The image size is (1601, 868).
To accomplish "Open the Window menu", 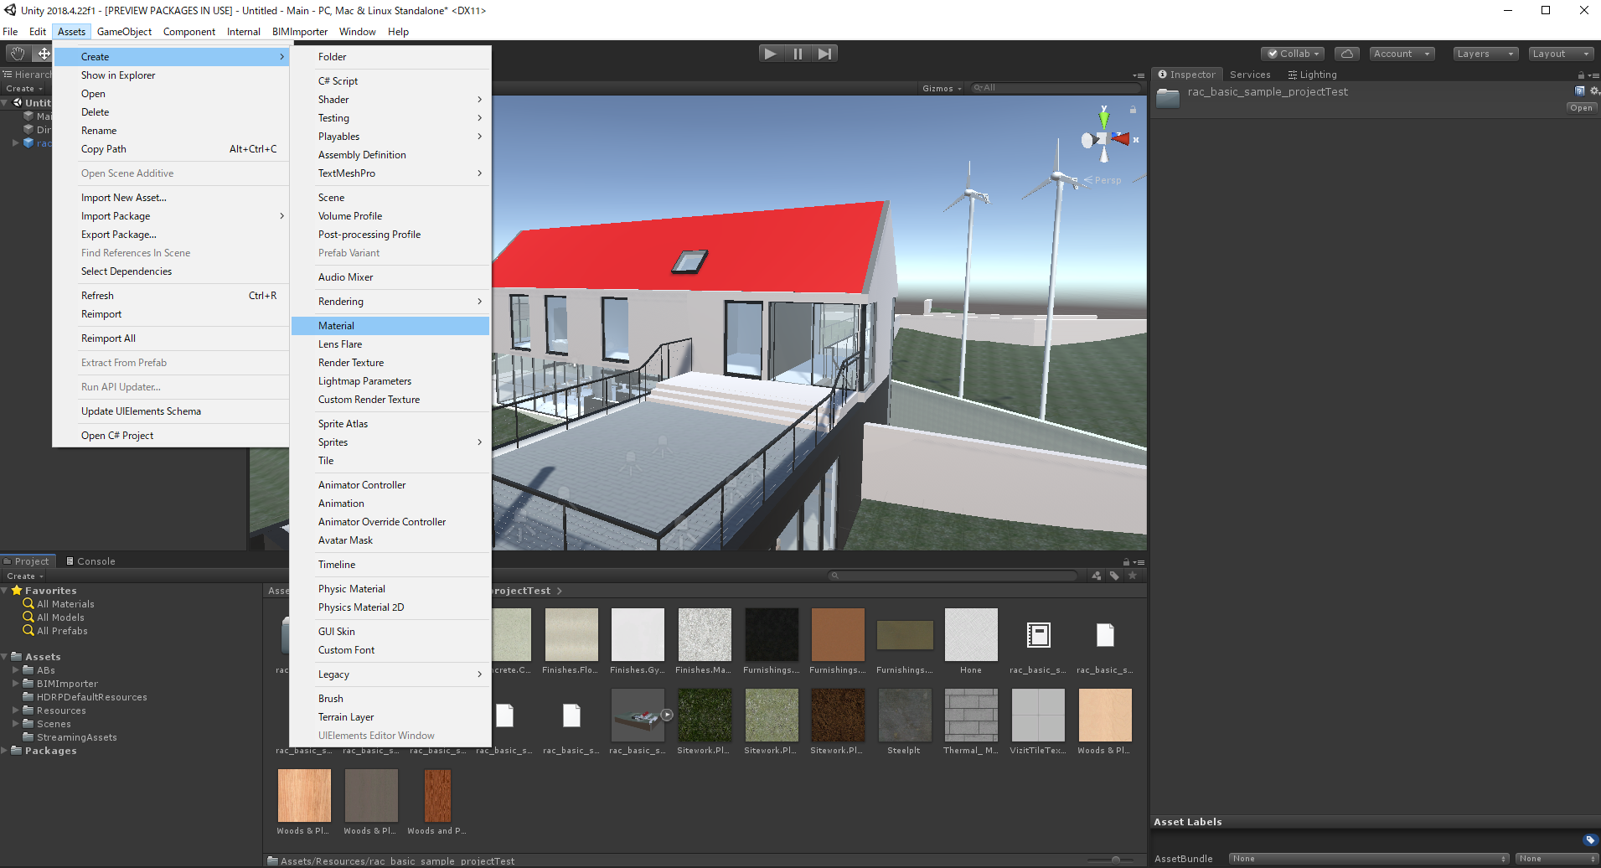I will pos(357,31).
